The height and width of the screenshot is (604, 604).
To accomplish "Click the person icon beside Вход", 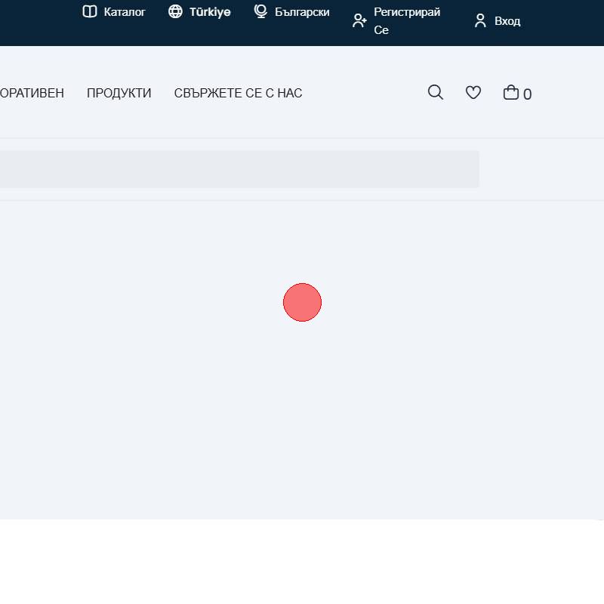I will point(480,20).
